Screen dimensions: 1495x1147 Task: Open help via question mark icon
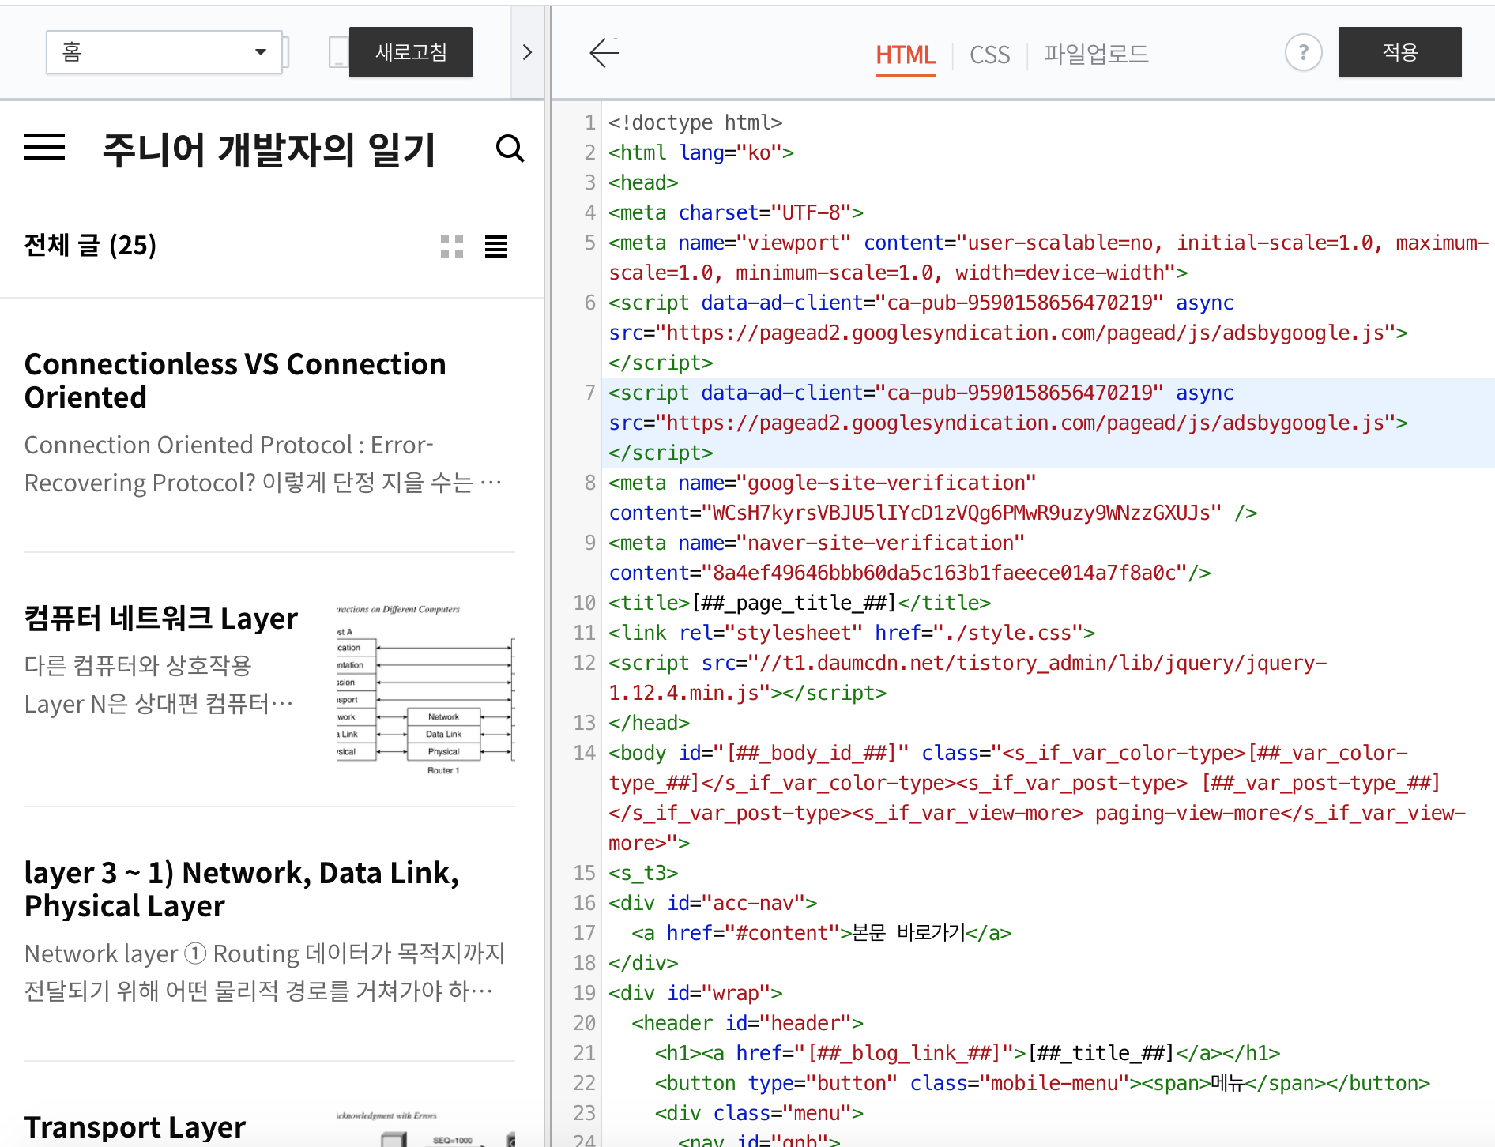point(1303,53)
